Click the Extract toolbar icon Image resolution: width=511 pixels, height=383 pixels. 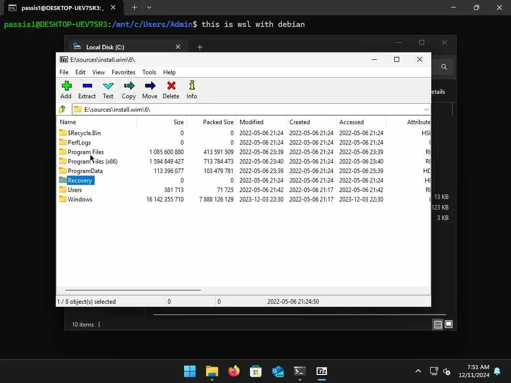[87, 86]
